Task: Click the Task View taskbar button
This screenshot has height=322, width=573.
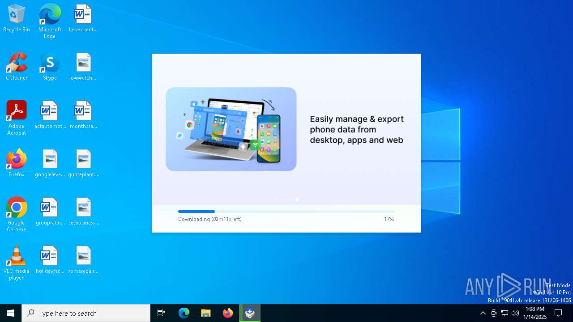Action: click(x=161, y=313)
